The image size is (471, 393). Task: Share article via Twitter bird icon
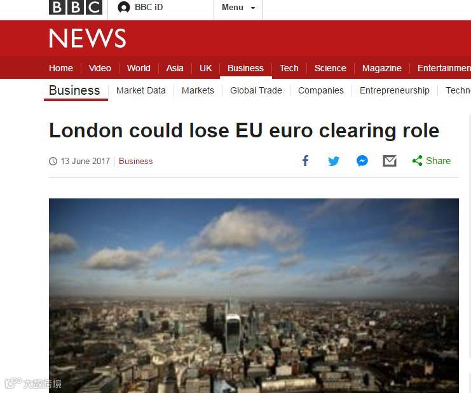click(x=334, y=161)
